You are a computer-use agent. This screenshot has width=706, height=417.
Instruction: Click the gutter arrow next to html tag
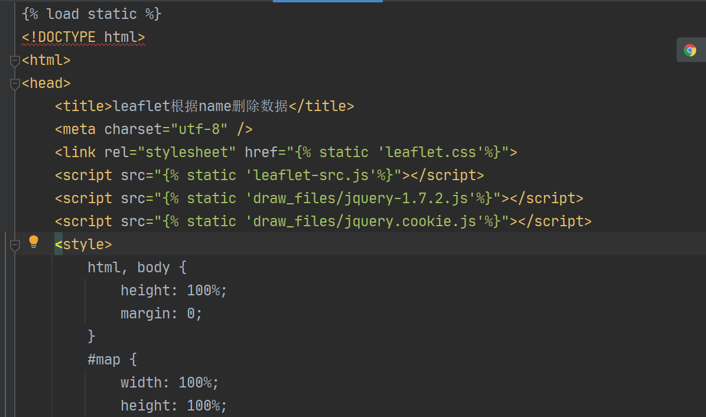point(15,59)
